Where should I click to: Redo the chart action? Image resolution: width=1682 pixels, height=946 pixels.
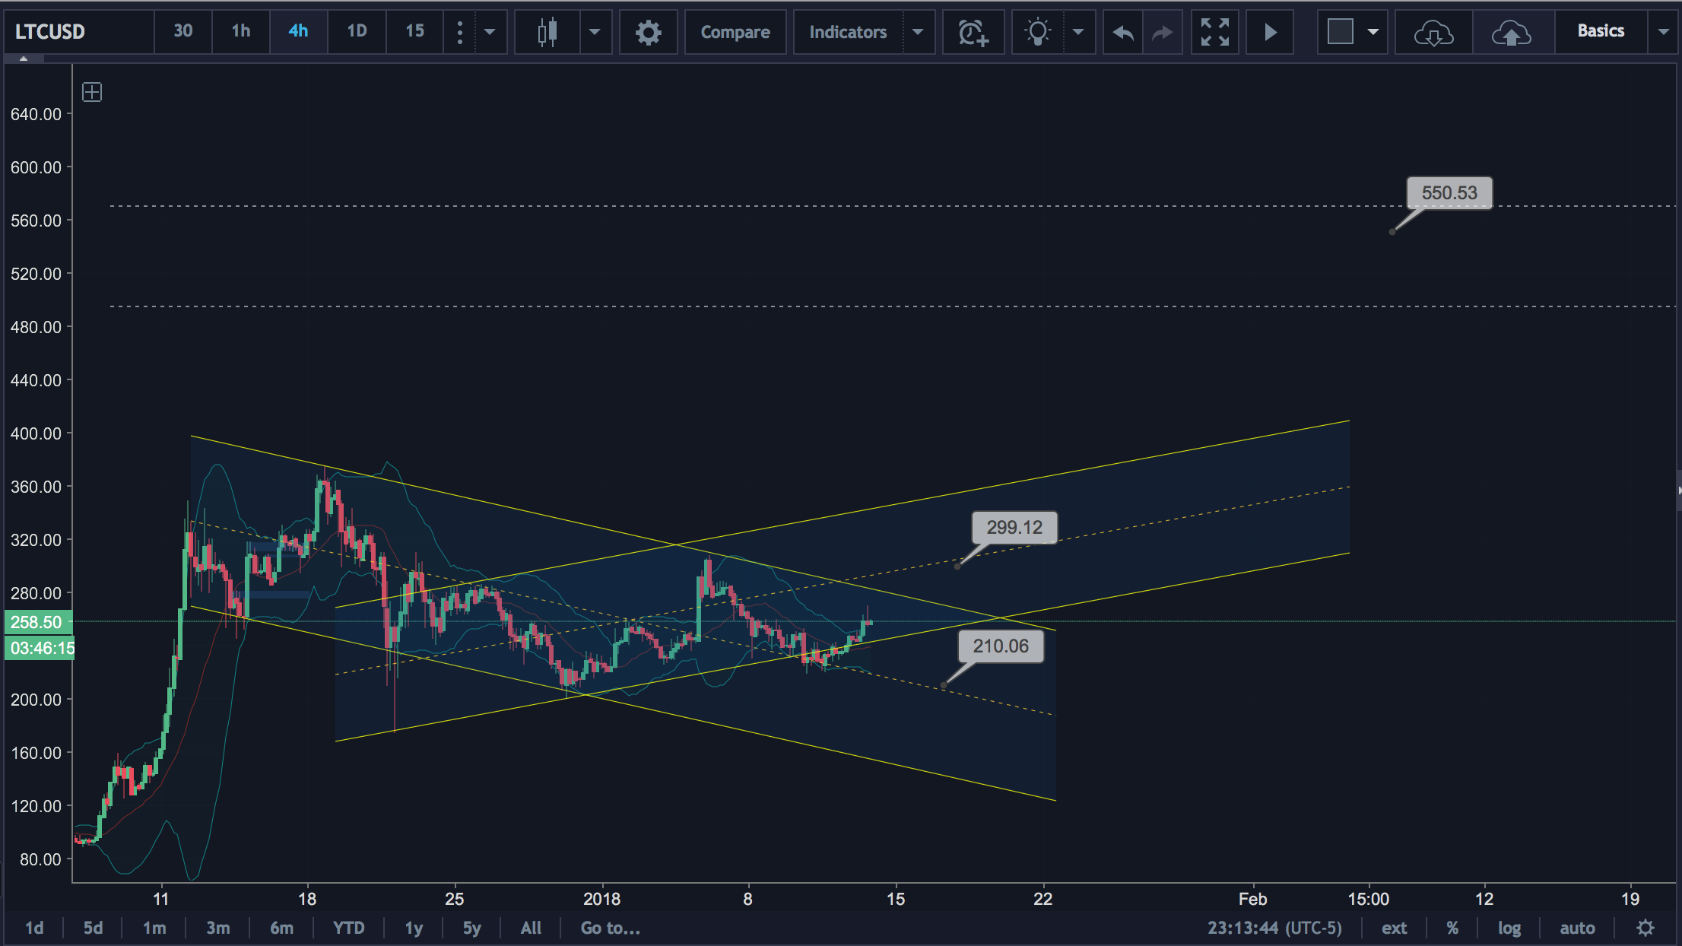pos(1163,32)
